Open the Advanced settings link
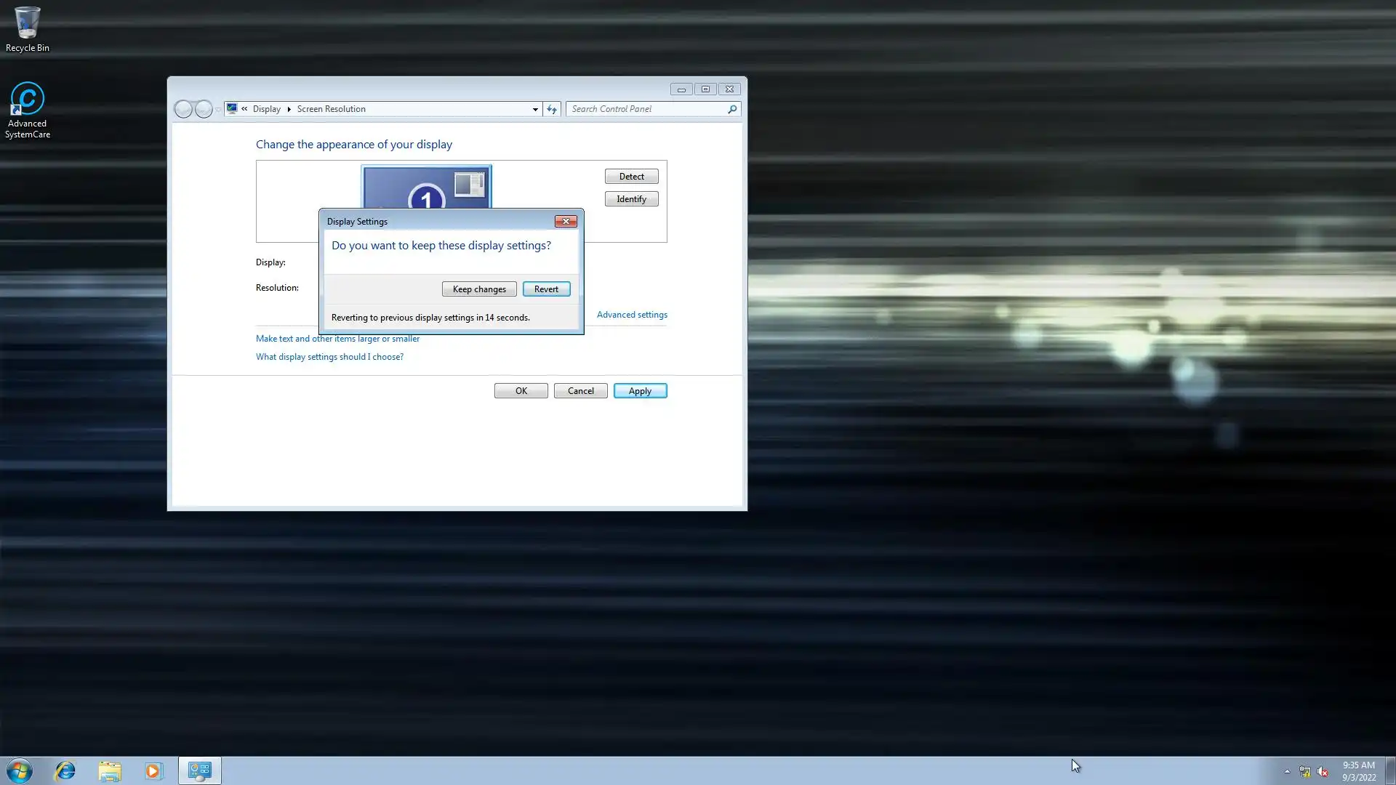The image size is (1396, 785). [x=632, y=315]
